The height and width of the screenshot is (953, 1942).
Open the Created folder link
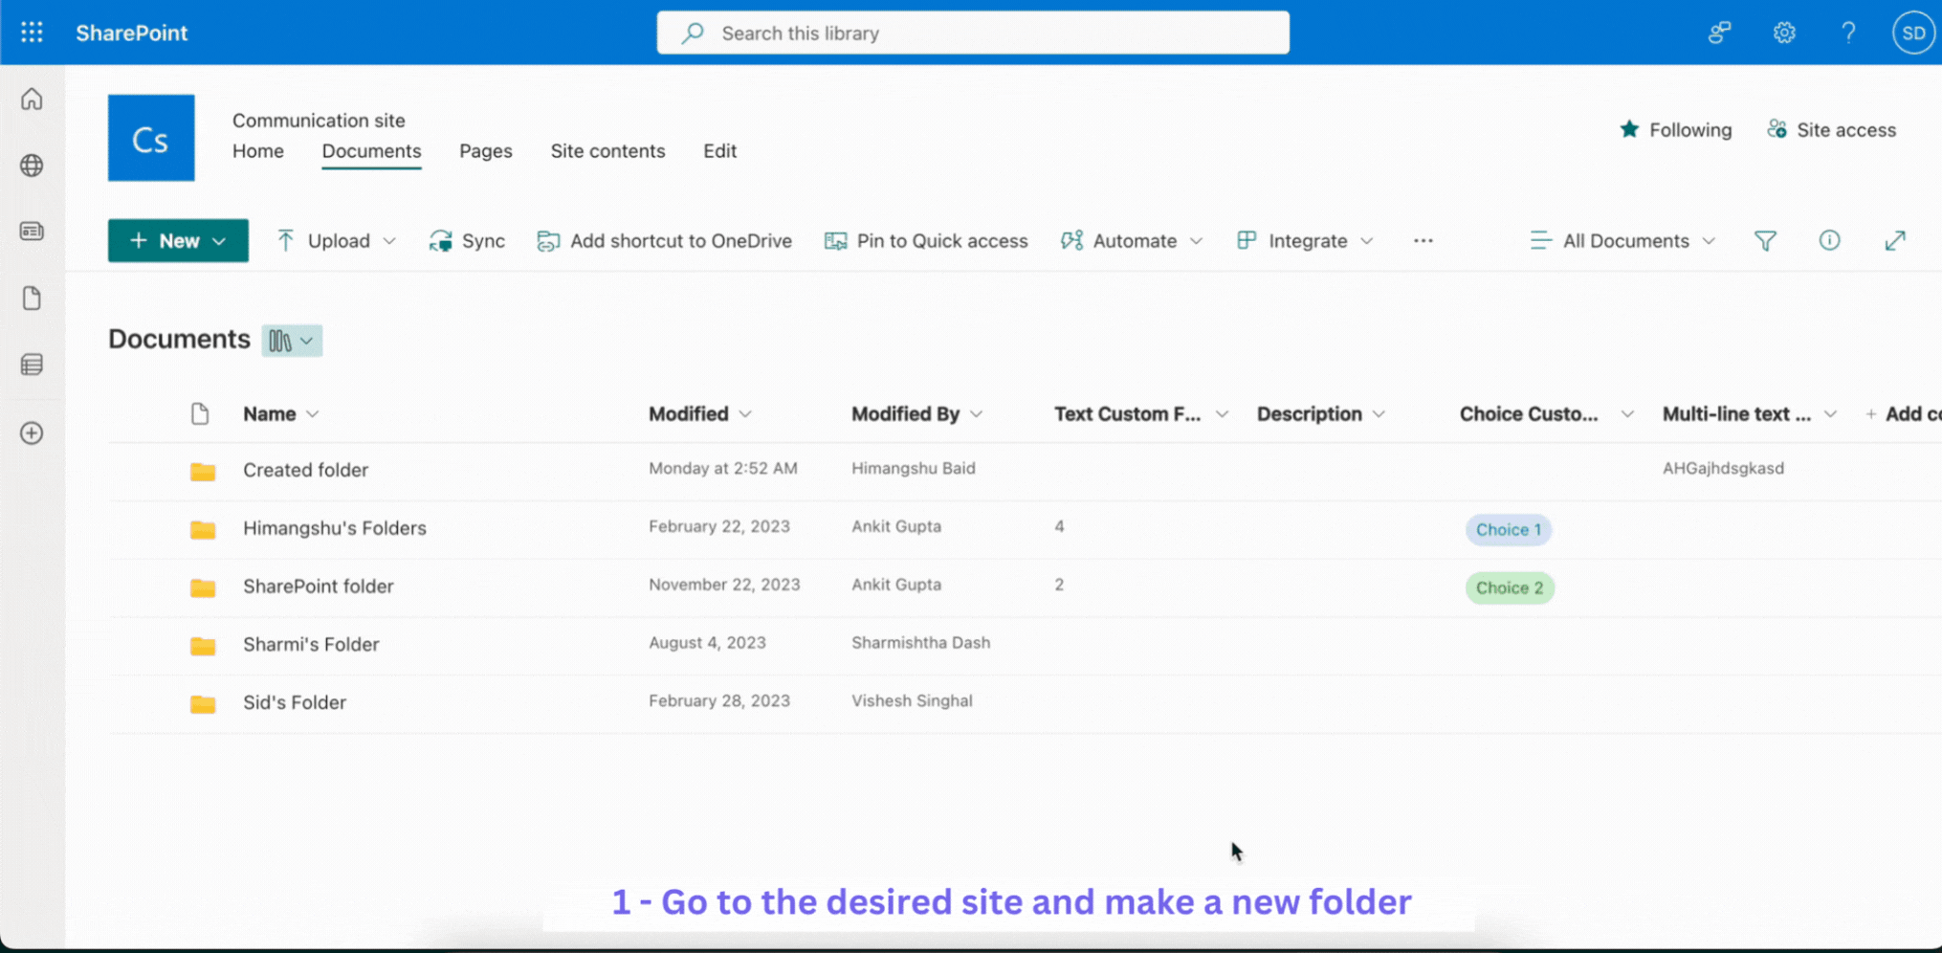pyautogui.click(x=305, y=470)
